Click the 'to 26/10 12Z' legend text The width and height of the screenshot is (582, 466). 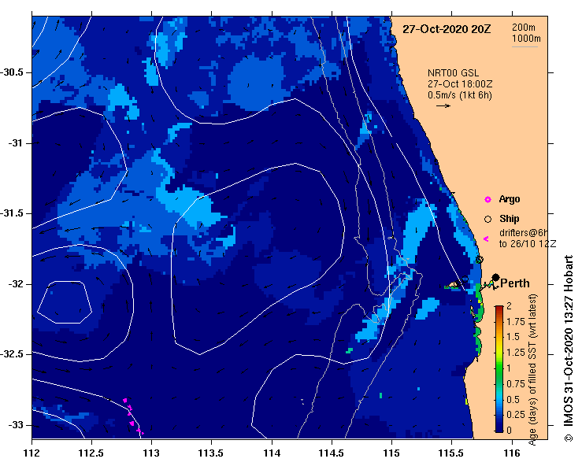(x=528, y=244)
